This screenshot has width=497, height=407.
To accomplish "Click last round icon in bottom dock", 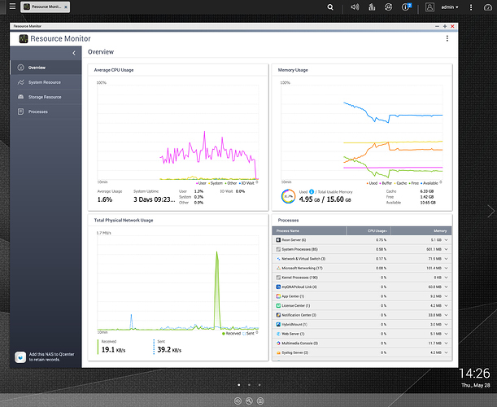I will click(260, 401).
